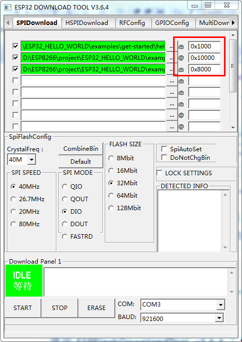Screen dimensions: 242x342
Task: Click the file list scrollbar's down arrow
Action: [x=233, y=127]
